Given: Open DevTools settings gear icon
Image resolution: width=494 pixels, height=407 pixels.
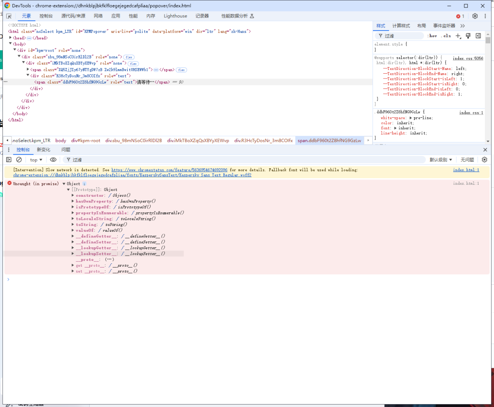Looking at the screenshot, I should pyautogui.click(x=475, y=16).
